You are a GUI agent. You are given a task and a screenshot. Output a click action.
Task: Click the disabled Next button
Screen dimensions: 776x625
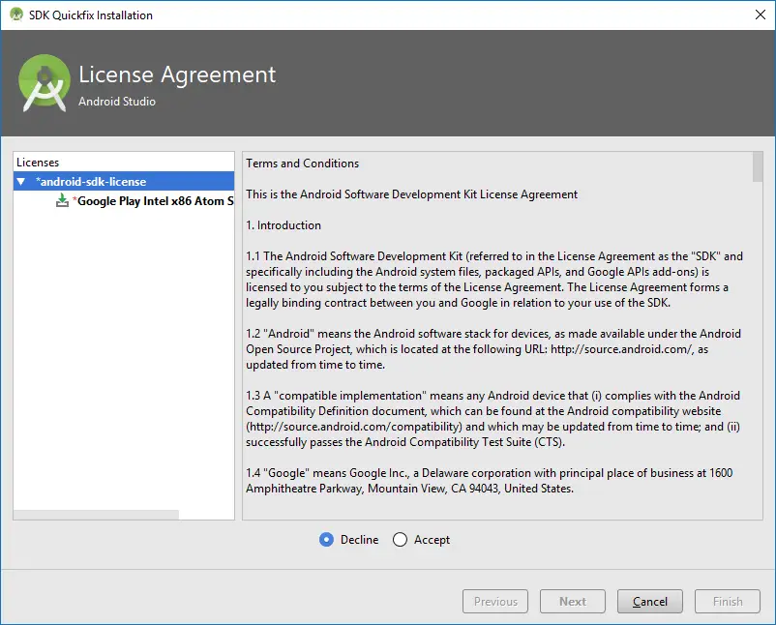tap(573, 601)
